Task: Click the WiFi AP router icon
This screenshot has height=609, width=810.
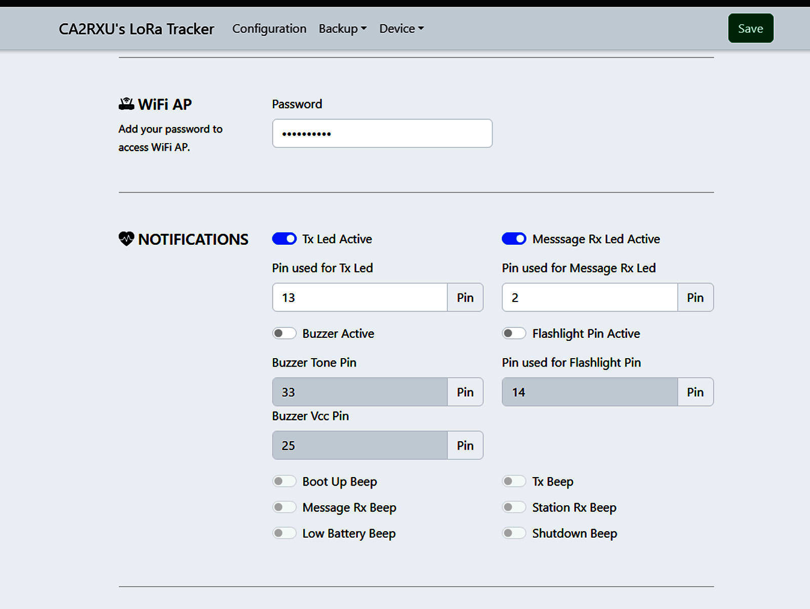Action: click(126, 104)
